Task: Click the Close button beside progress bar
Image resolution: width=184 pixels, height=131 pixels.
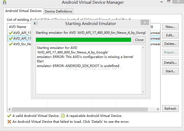Action: pyautogui.click(x=139, y=40)
